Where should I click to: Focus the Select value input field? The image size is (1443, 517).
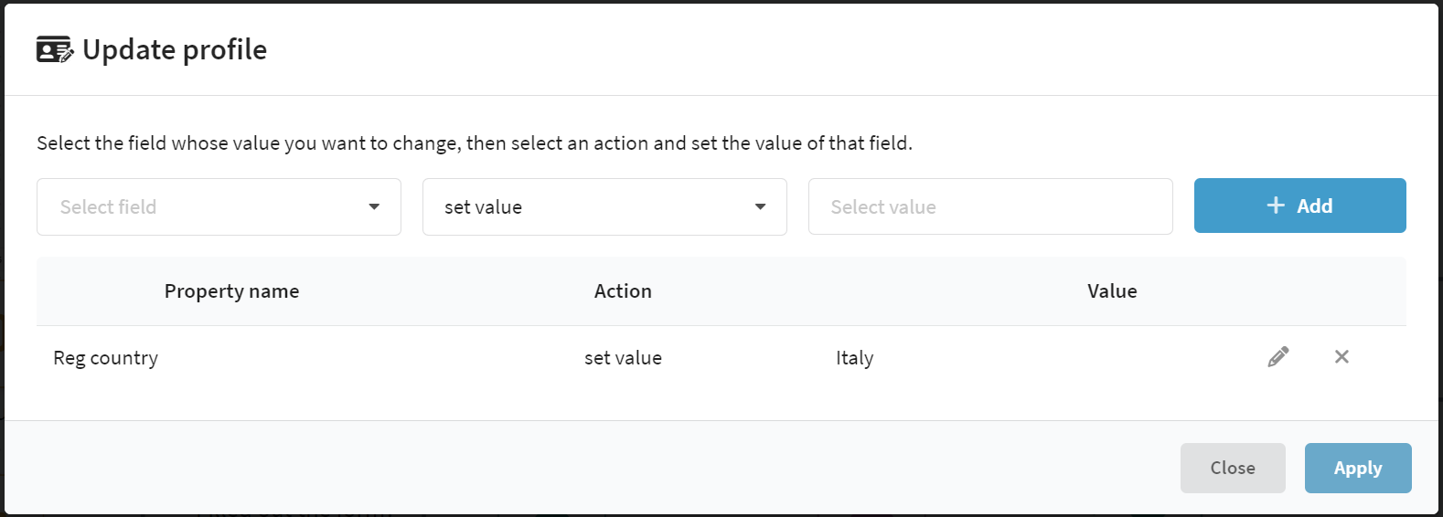point(990,206)
